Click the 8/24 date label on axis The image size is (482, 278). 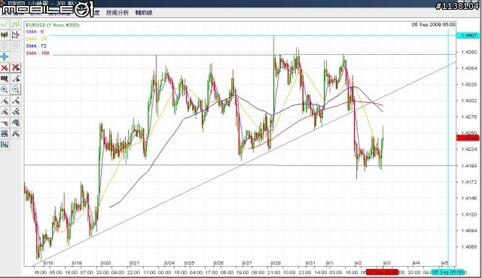click(x=169, y=263)
